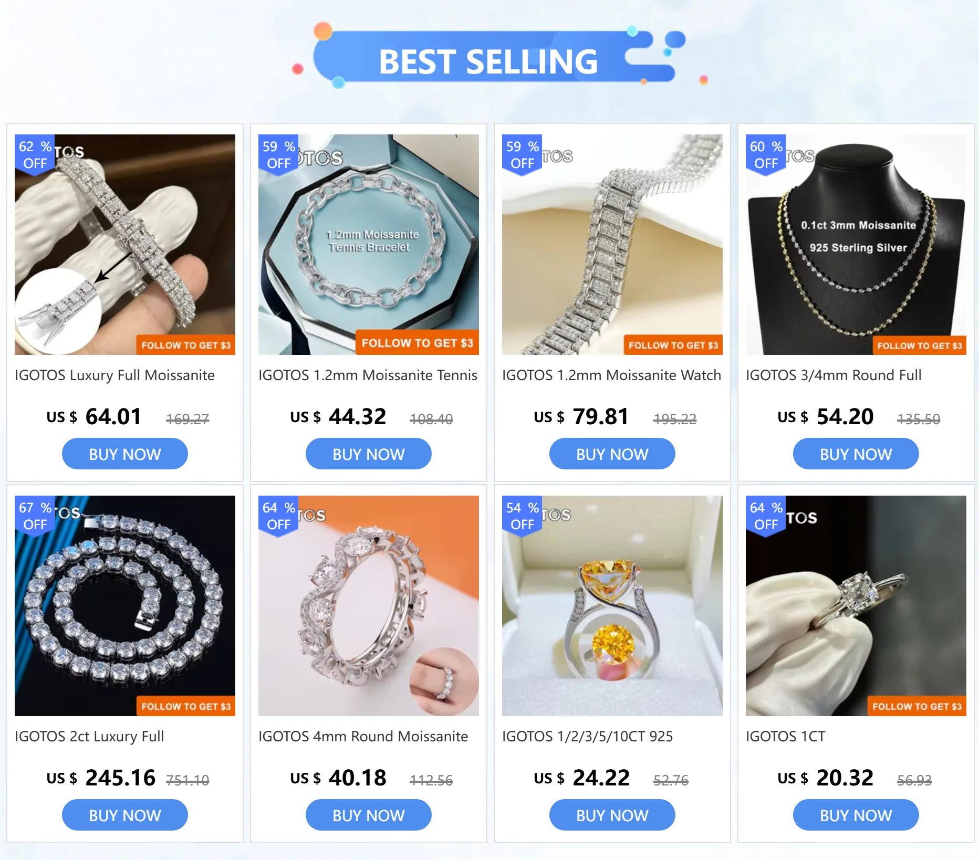979x860 pixels.
Task: Click the BEST SELLING banner
Action: point(488,61)
